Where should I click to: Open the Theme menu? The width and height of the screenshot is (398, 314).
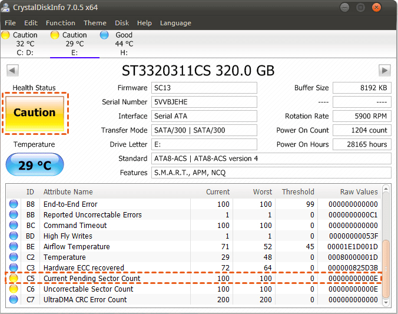[95, 23]
